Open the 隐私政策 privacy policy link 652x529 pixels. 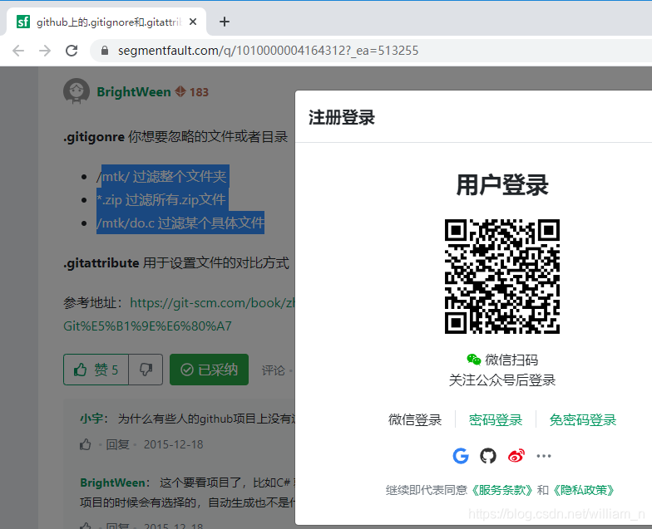click(x=583, y=490)
